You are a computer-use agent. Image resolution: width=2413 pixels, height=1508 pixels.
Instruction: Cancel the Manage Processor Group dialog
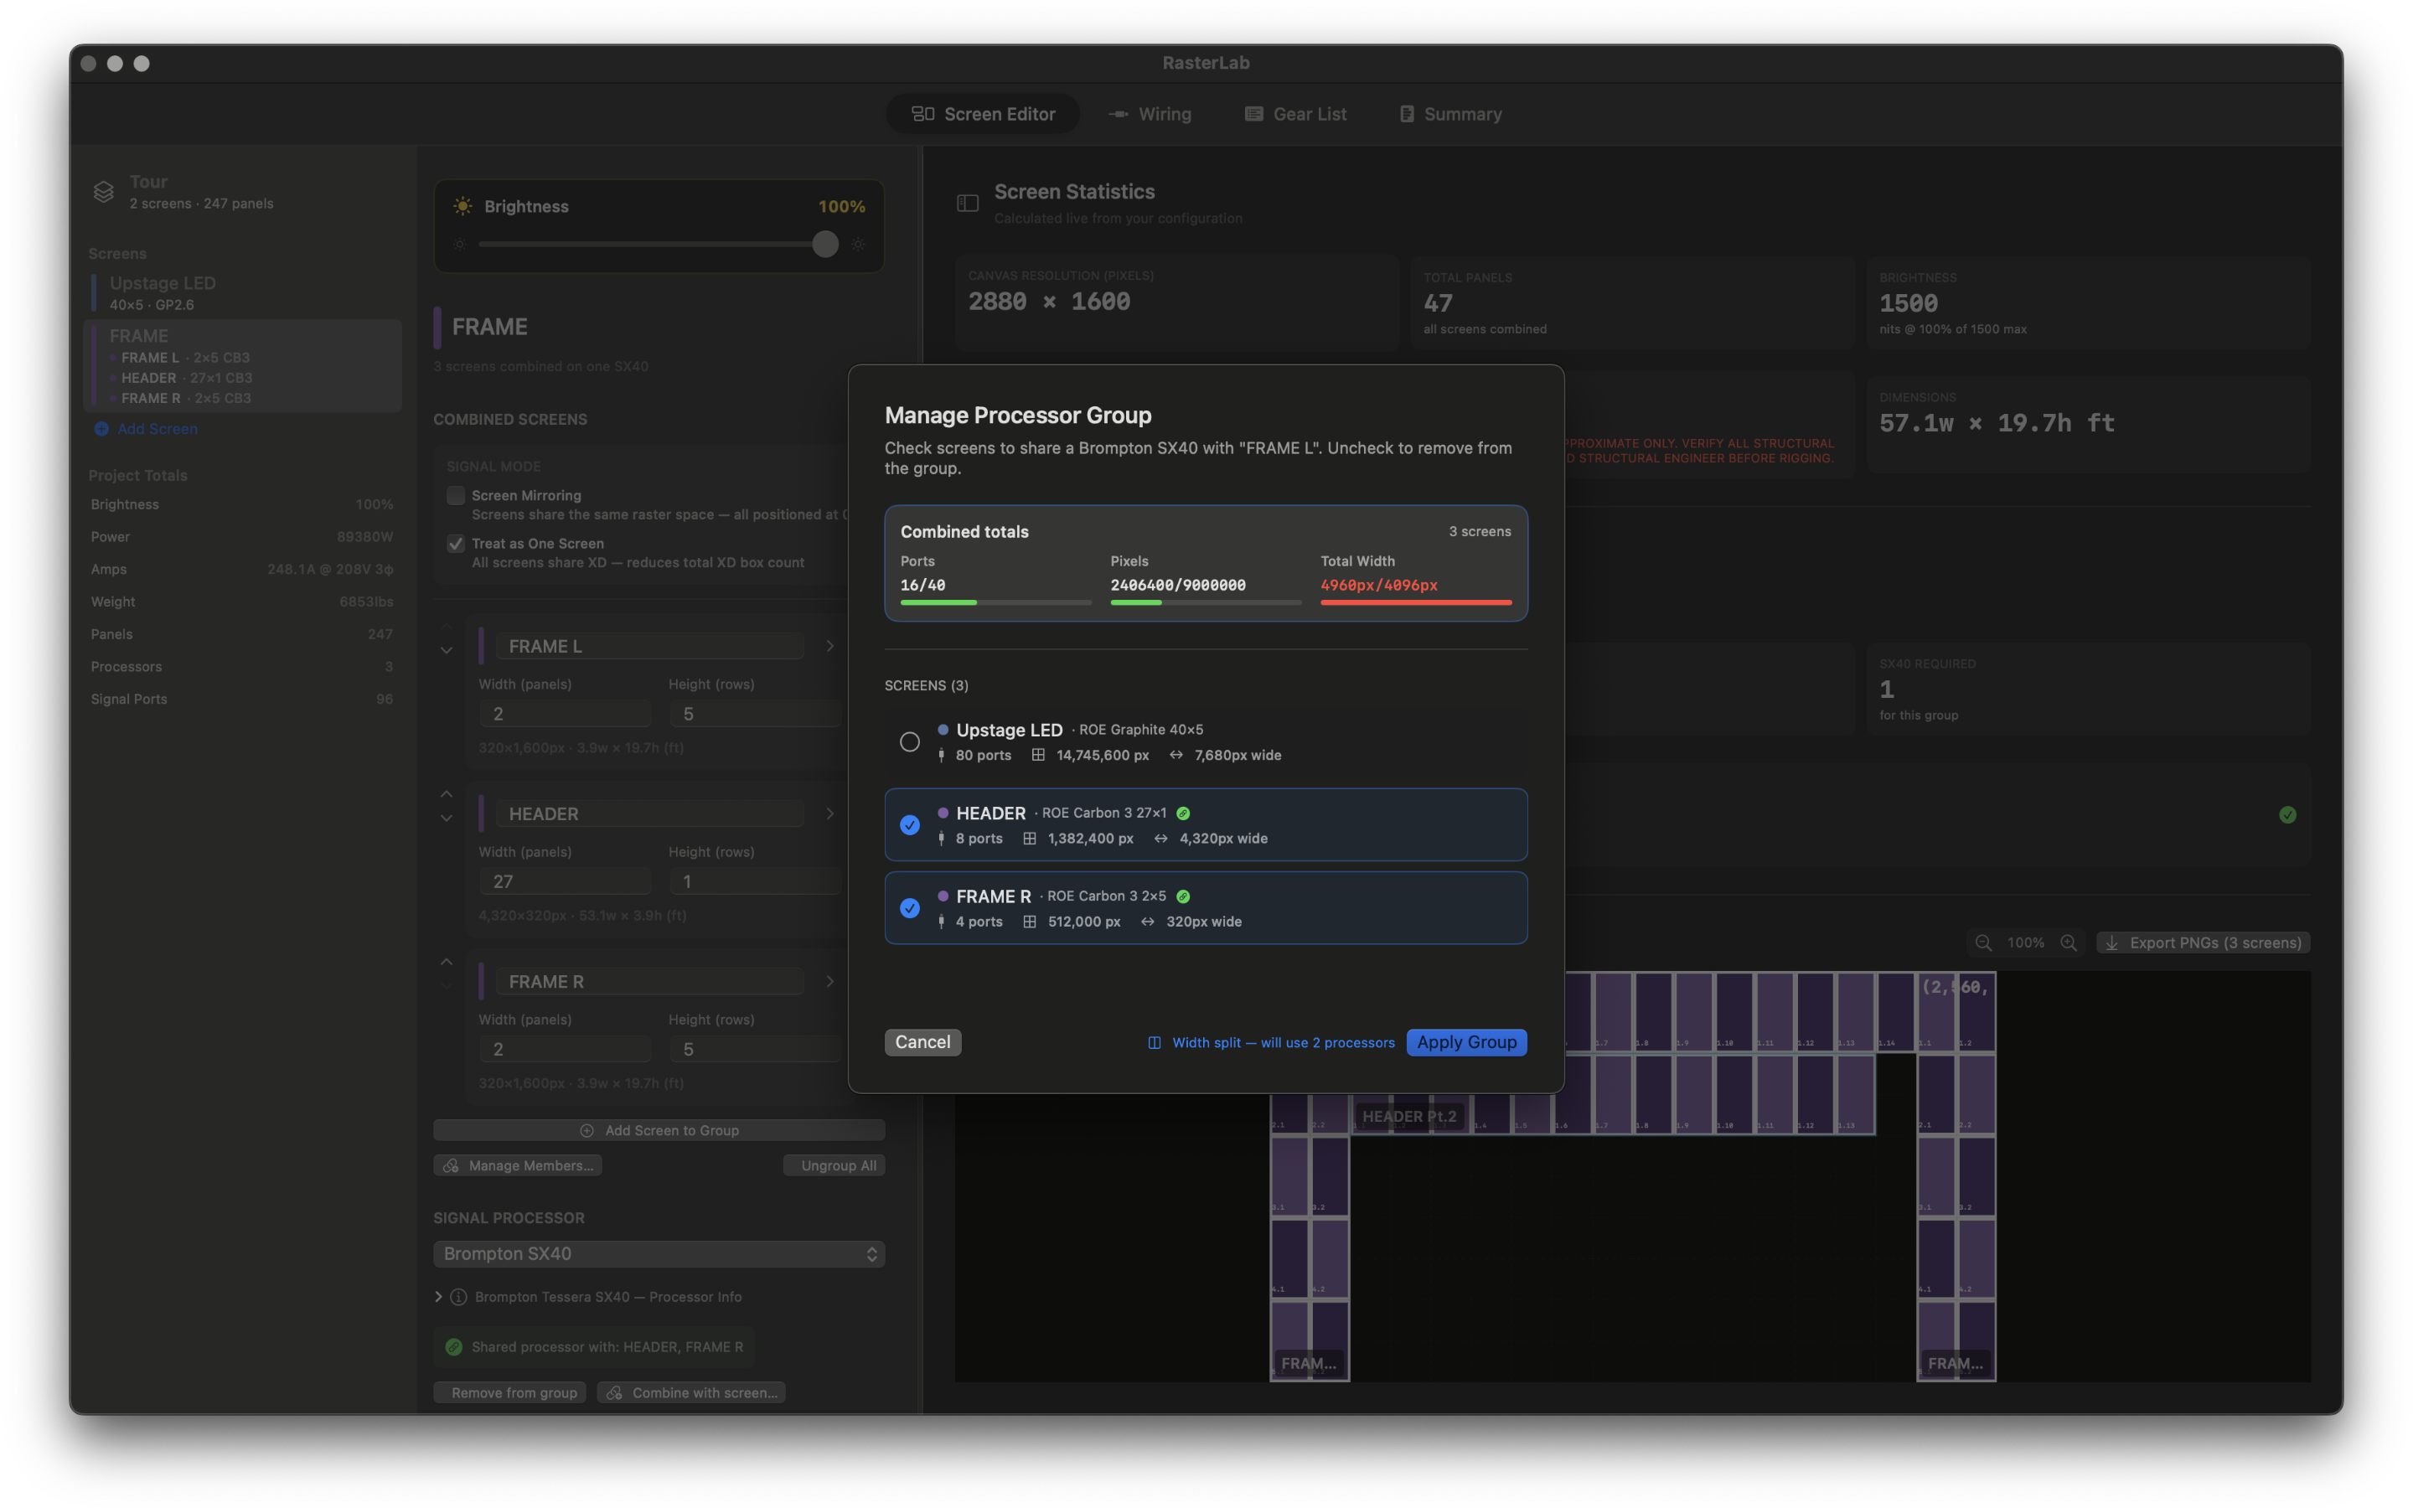pyautogui.click(x=922, y=1042)
